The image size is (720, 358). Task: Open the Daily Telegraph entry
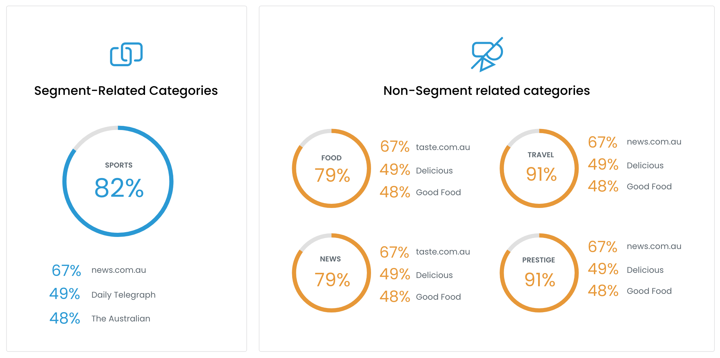coord(123,295)
